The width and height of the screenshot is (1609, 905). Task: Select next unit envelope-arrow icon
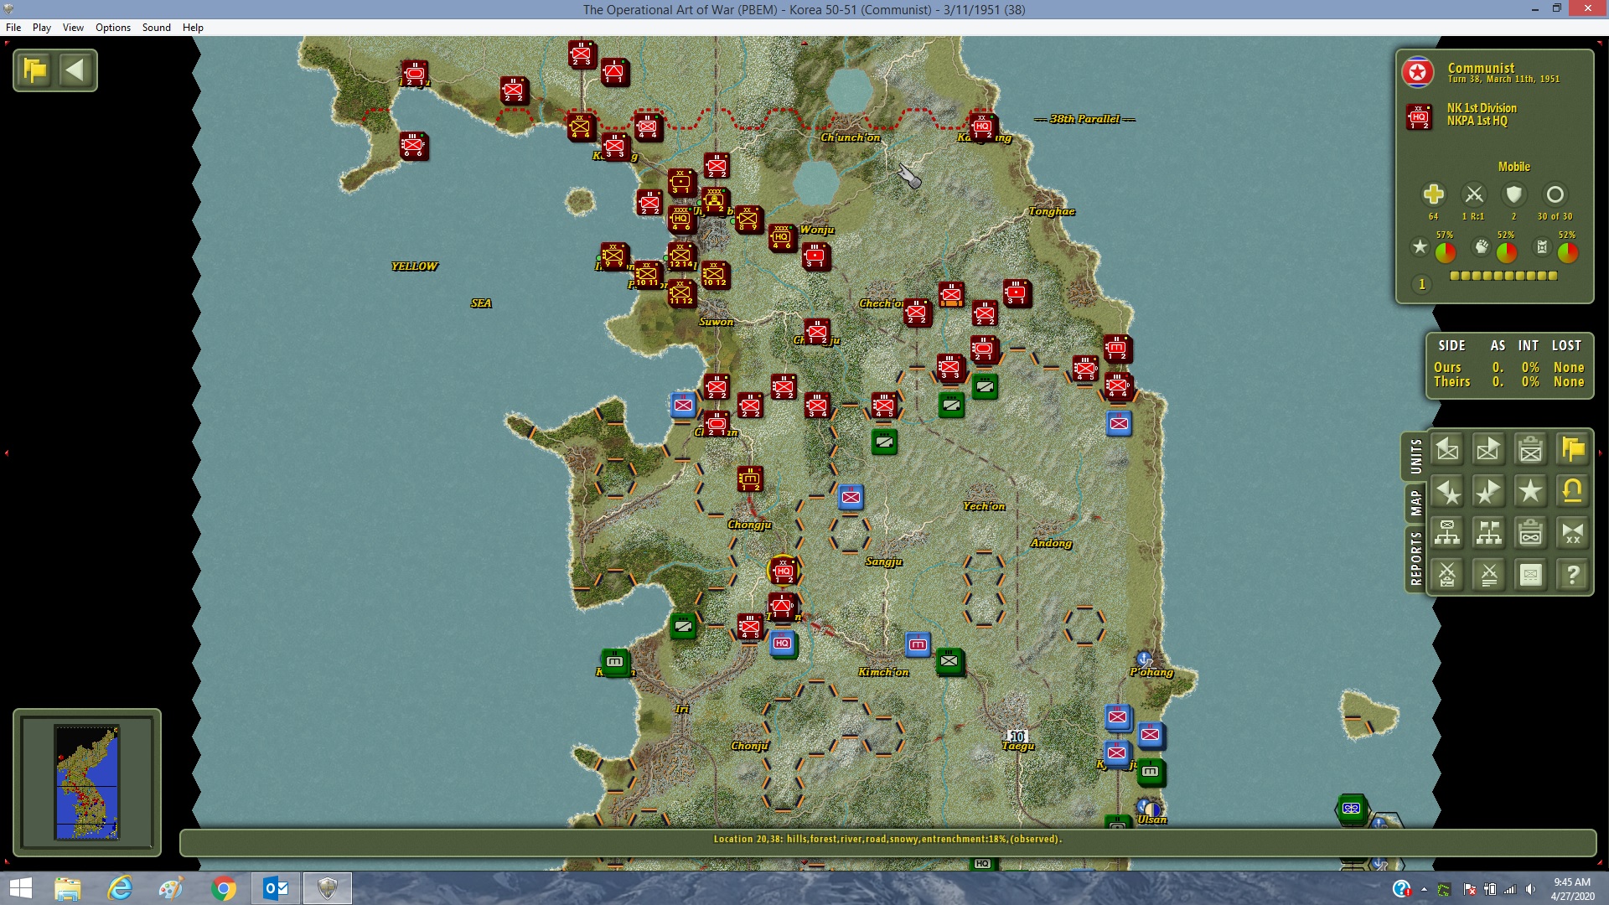(x=1489, y=450)
